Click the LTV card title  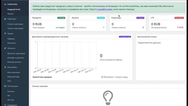152,18
